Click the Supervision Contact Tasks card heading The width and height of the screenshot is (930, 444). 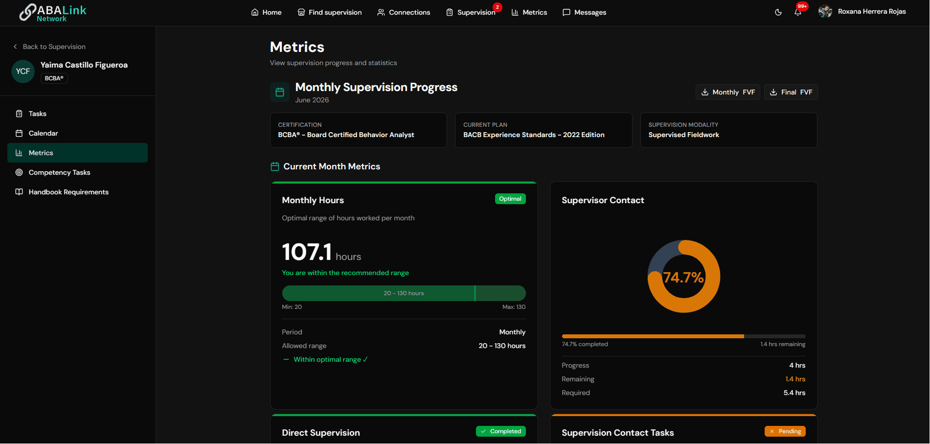[x=618, y=433]
